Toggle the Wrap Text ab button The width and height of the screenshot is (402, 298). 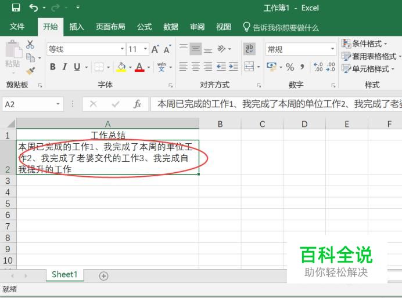click(x=249, y=48)
